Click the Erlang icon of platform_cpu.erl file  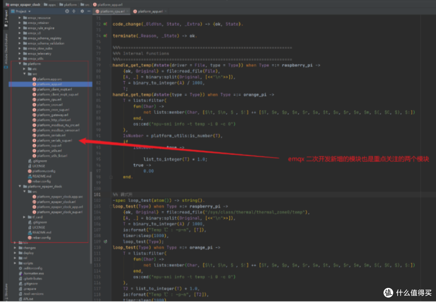point(34,100)
